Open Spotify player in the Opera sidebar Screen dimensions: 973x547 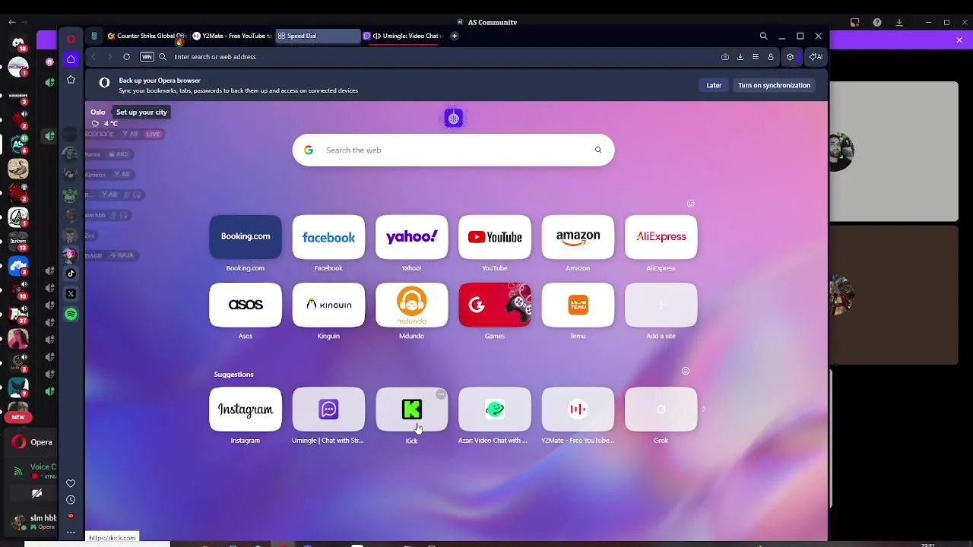(x=71, y=314)
